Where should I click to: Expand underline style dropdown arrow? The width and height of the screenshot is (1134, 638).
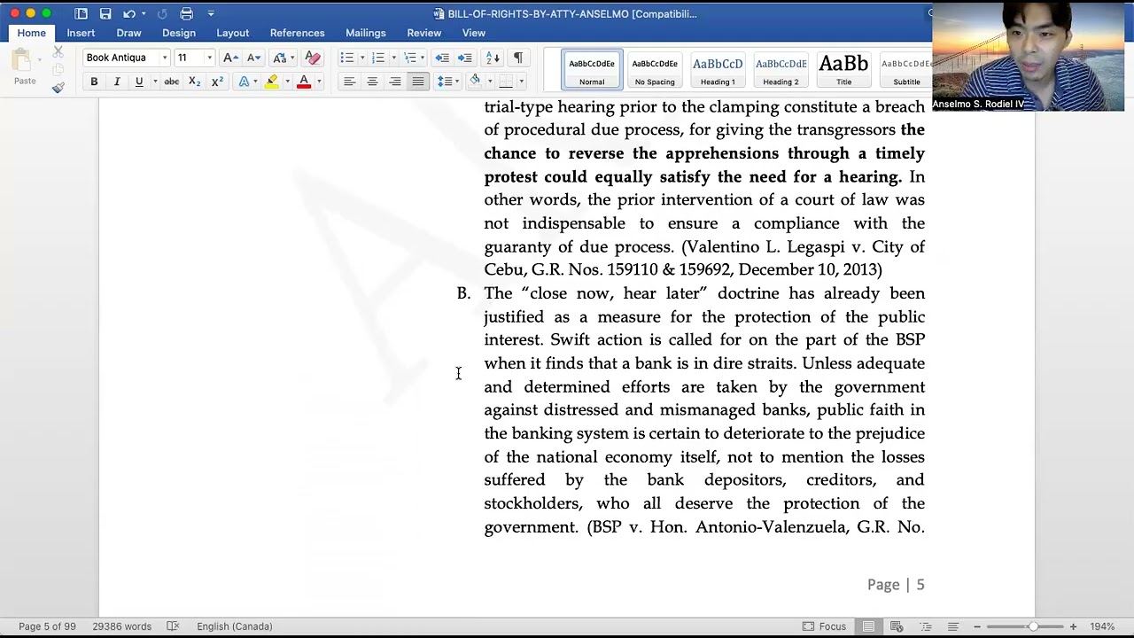click(x=154, y=82)
